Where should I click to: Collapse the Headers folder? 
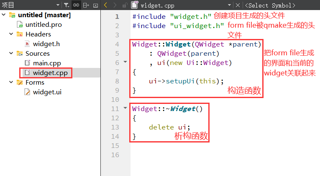point(11,34)
